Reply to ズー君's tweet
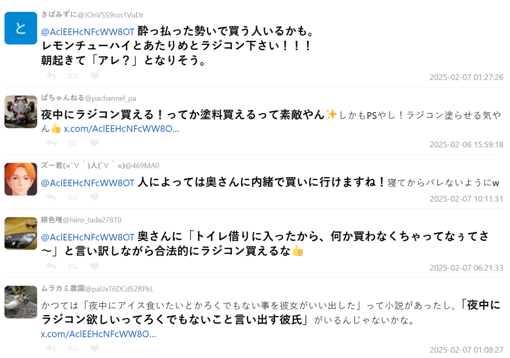Viewport: 510px width, 358px height. (x=51, y=197)
